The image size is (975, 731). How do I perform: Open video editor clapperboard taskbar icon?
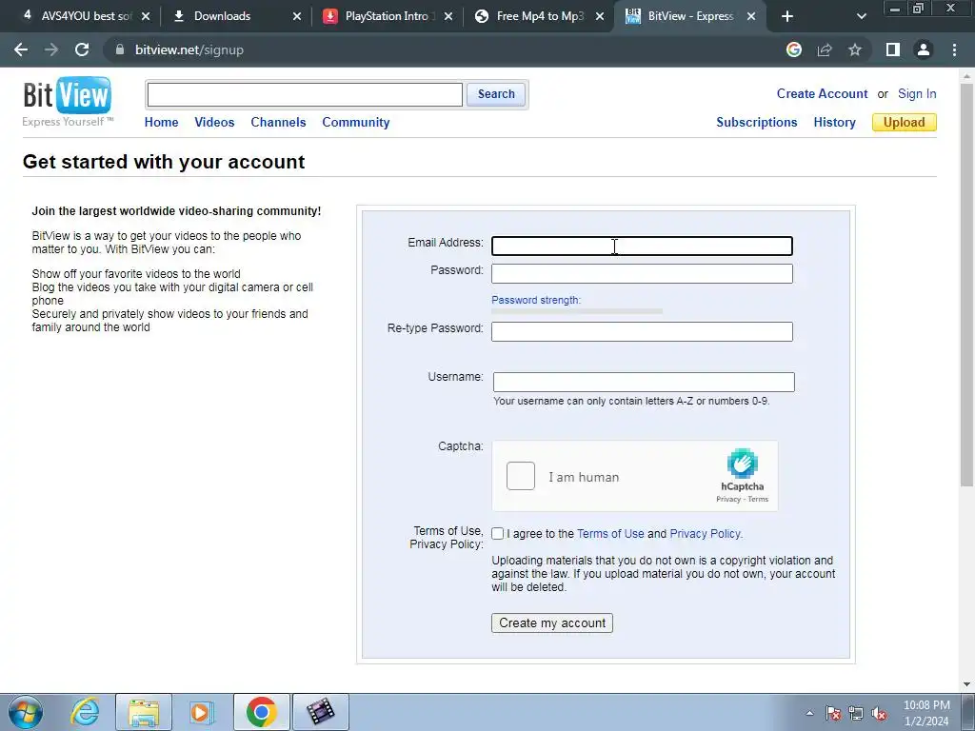(x=320, y=712)
